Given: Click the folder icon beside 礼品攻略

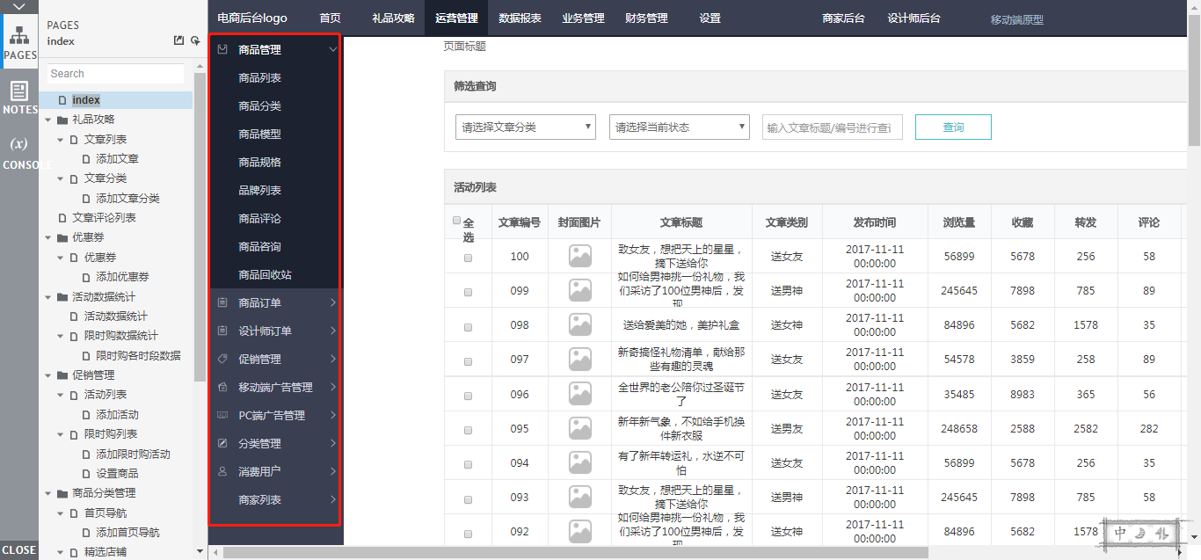Looking at the screenshot, I should tap(62, 120).
